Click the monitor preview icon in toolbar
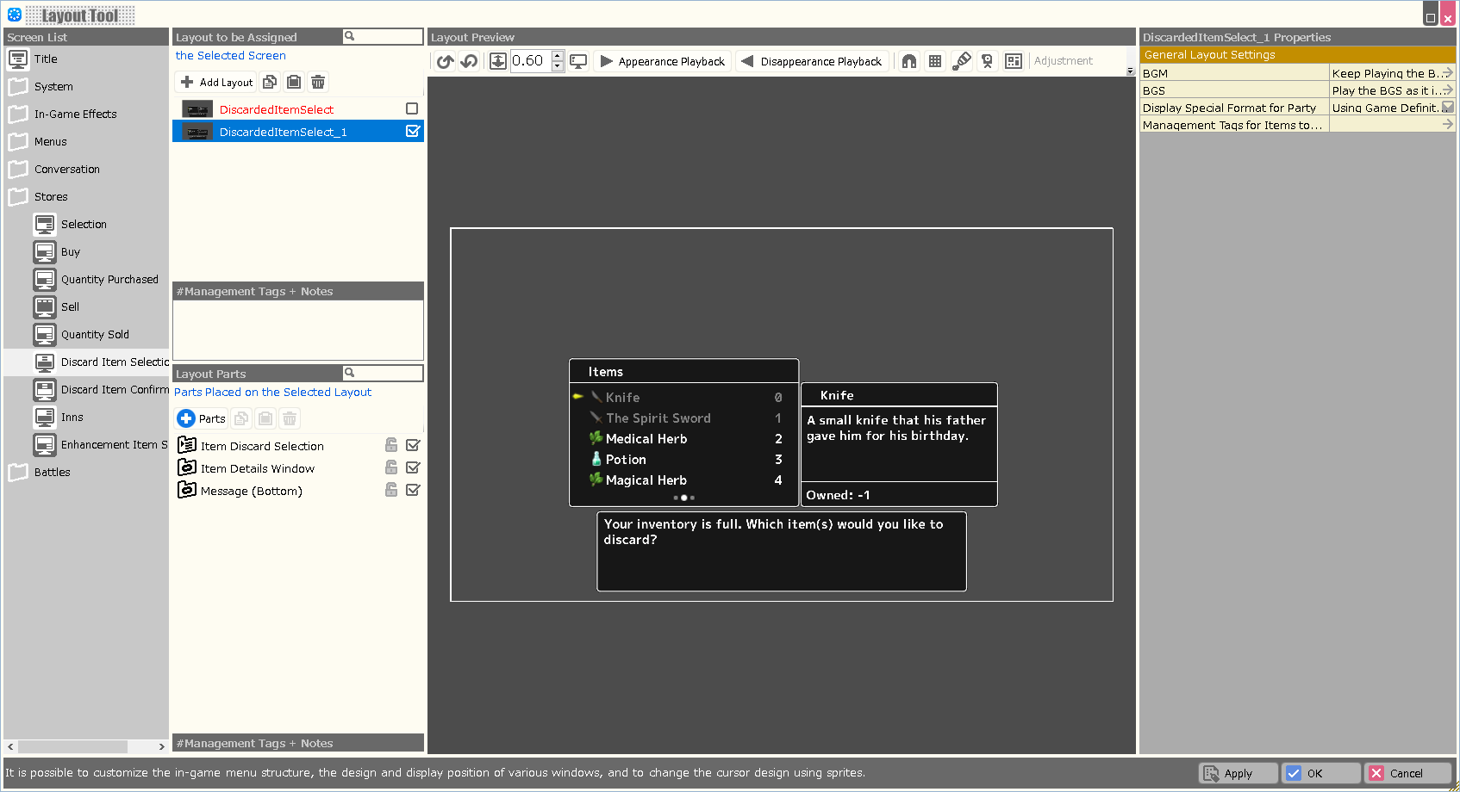The width and height of the screenshot is (1460, 792). [x=578, y=61]
